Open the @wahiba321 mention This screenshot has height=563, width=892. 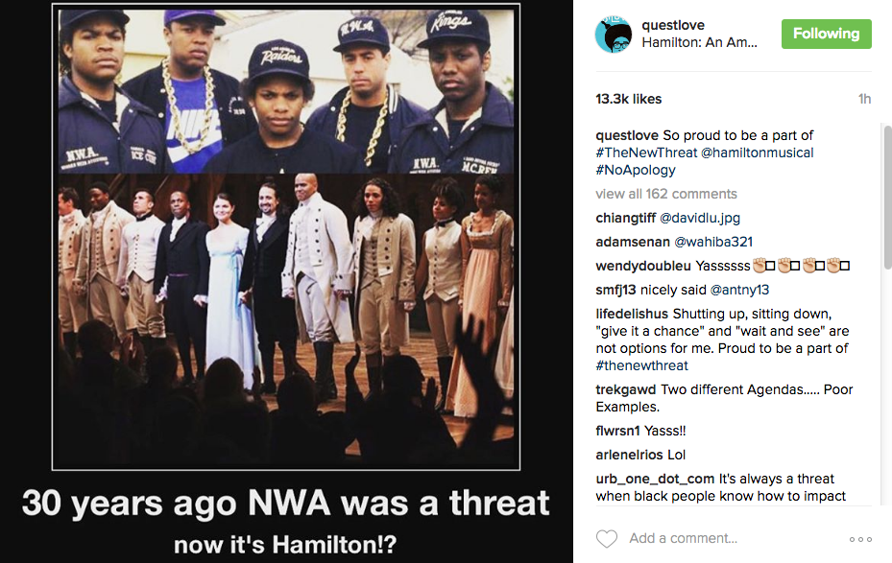pyautogui.click(x=713, y=242)
